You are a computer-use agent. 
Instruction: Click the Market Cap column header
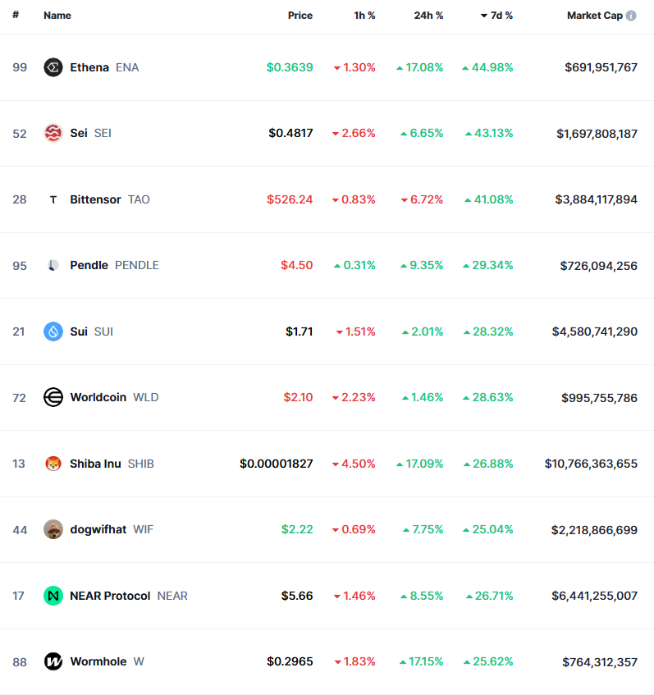click(x=594, y=16)
